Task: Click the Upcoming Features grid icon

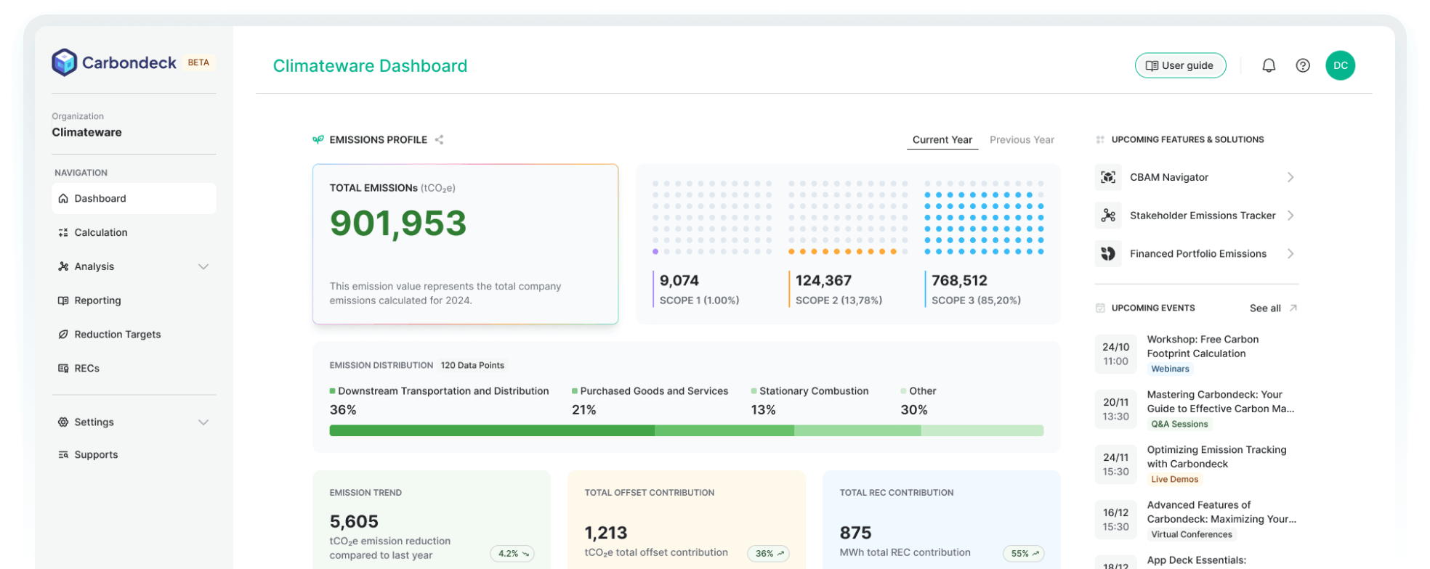Action: coord(1100,139)
